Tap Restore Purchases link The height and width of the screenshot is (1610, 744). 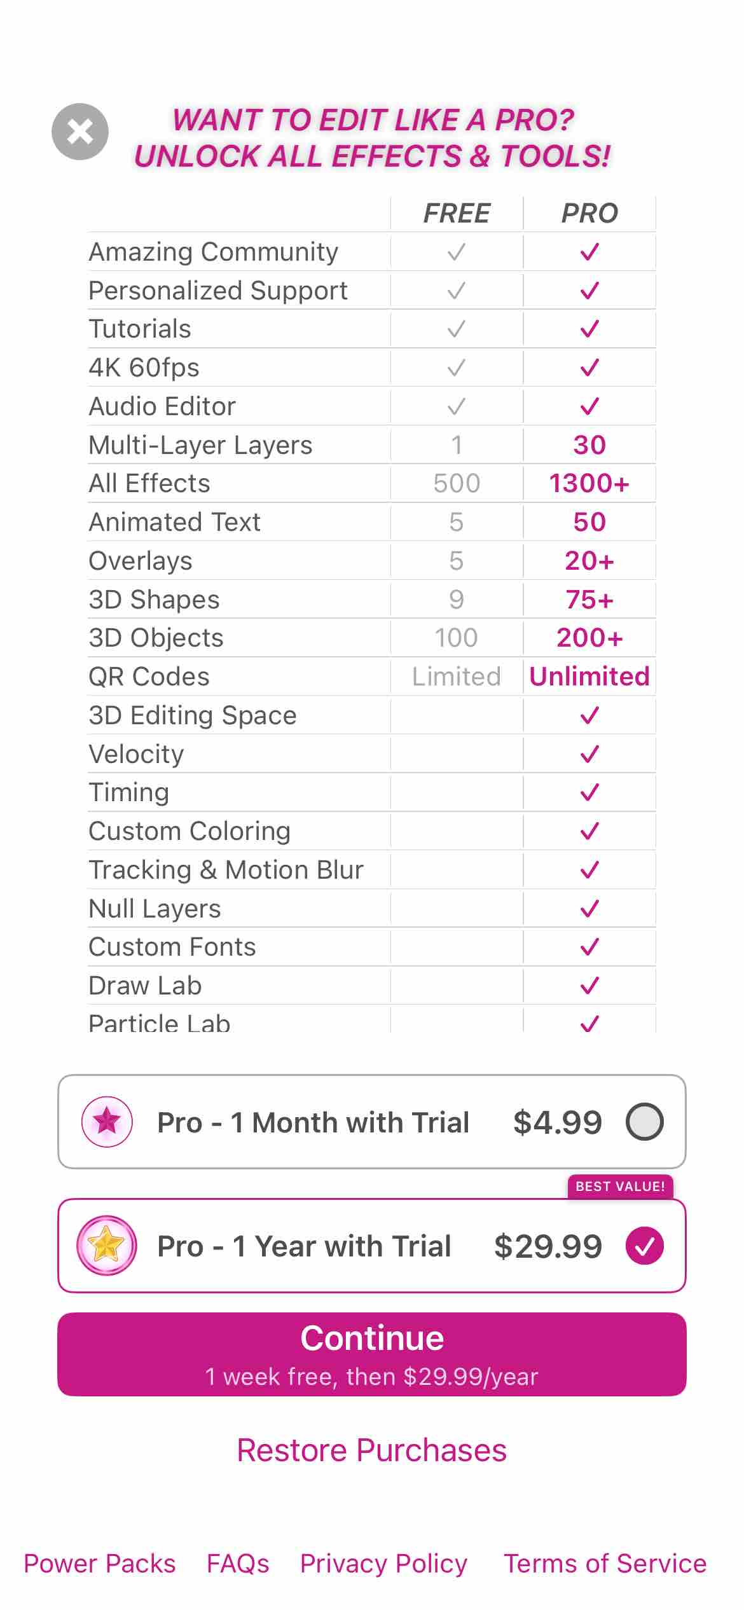[x=372, y=1450]
